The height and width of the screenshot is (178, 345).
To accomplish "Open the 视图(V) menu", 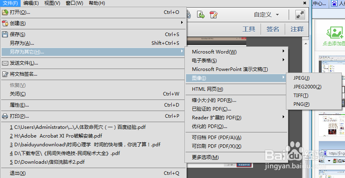I will (52, 3).
